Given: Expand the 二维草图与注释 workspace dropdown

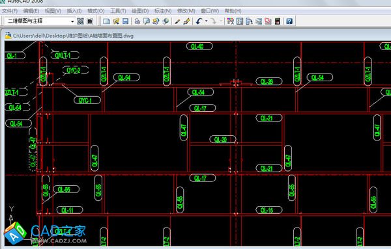Looking at the screenshot, I should click(x=72, y=21).
